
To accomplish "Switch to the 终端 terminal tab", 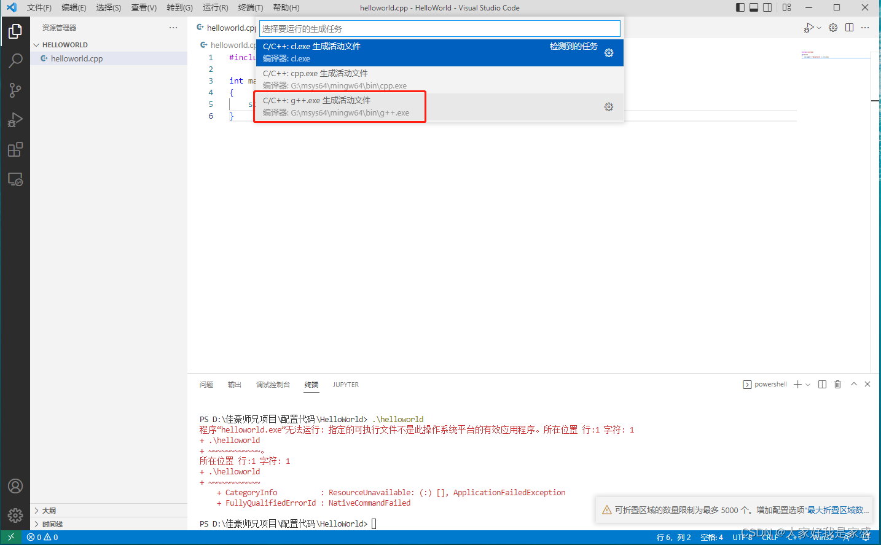I will pos(311,385).
